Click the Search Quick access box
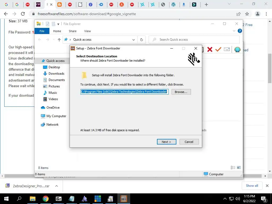The width and height of the screenshot is (272, 204). tap(194, 40)
